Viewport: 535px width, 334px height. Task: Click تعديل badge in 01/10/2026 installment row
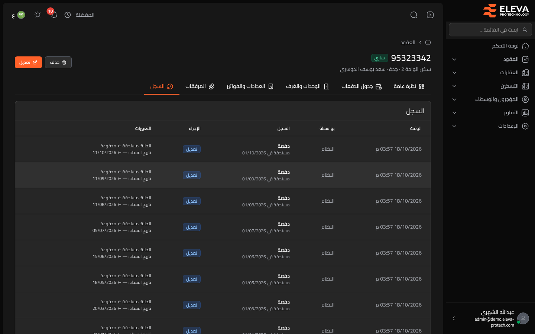tap(192, 149)
